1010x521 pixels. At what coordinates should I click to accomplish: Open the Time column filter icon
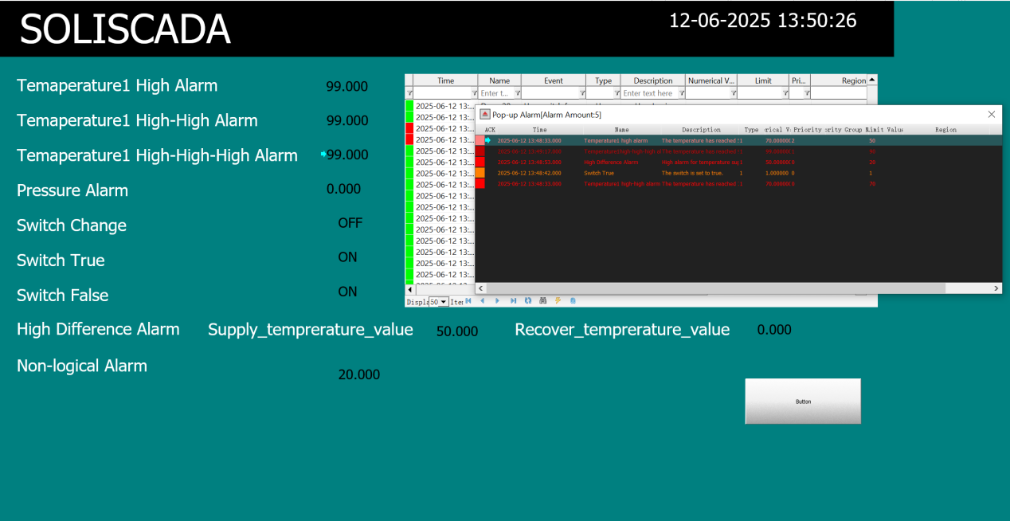474,93
